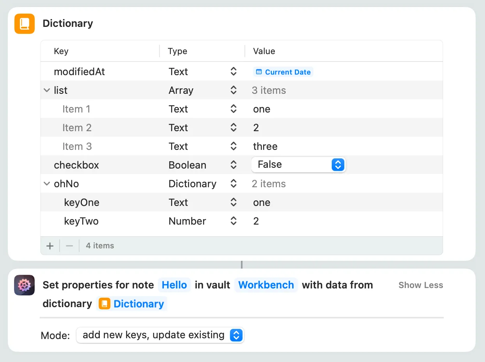485x362 pixels.
Task: Collapse the ohNo dictionary row
Action: pyautogui.click(x=47, y=184)
